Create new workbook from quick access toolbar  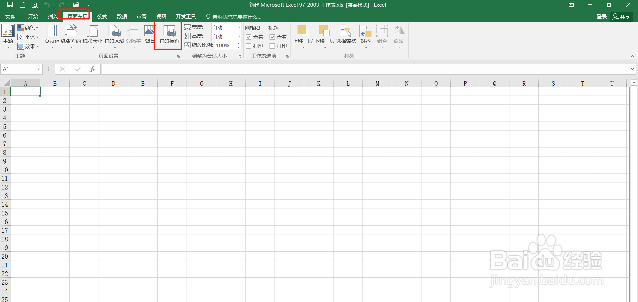coord(22,5)
